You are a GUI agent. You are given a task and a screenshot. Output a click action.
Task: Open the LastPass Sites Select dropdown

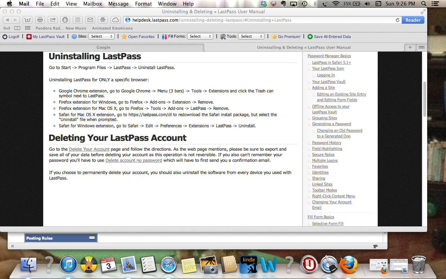click(102, 36)
